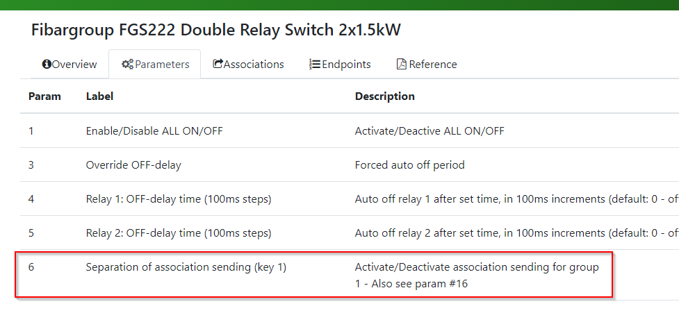The image size is (679, 313).
Task: Click the Description column header
Action: point(384,96)
